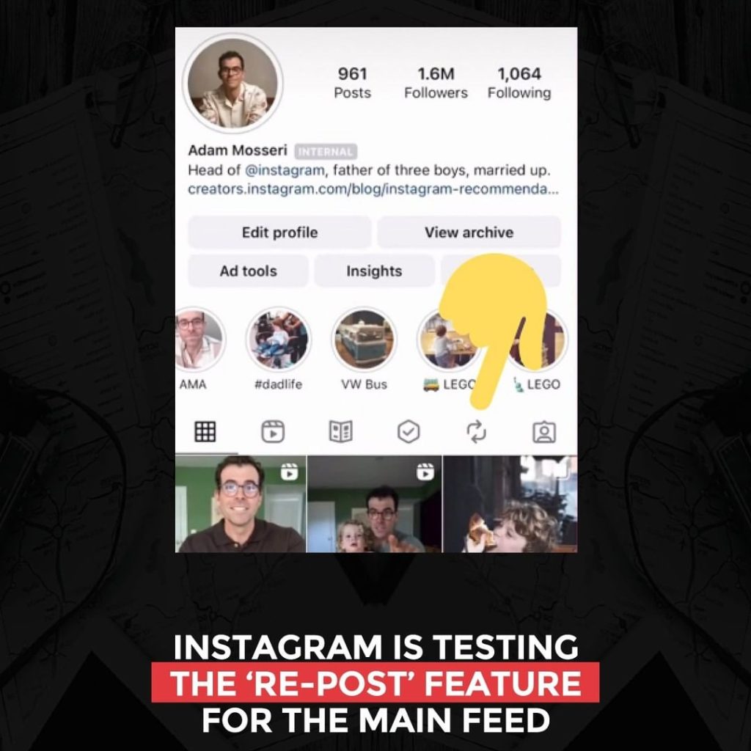Open the posts grid tab icon
Viewport: 751px width, 751px height.
point(205,431)
